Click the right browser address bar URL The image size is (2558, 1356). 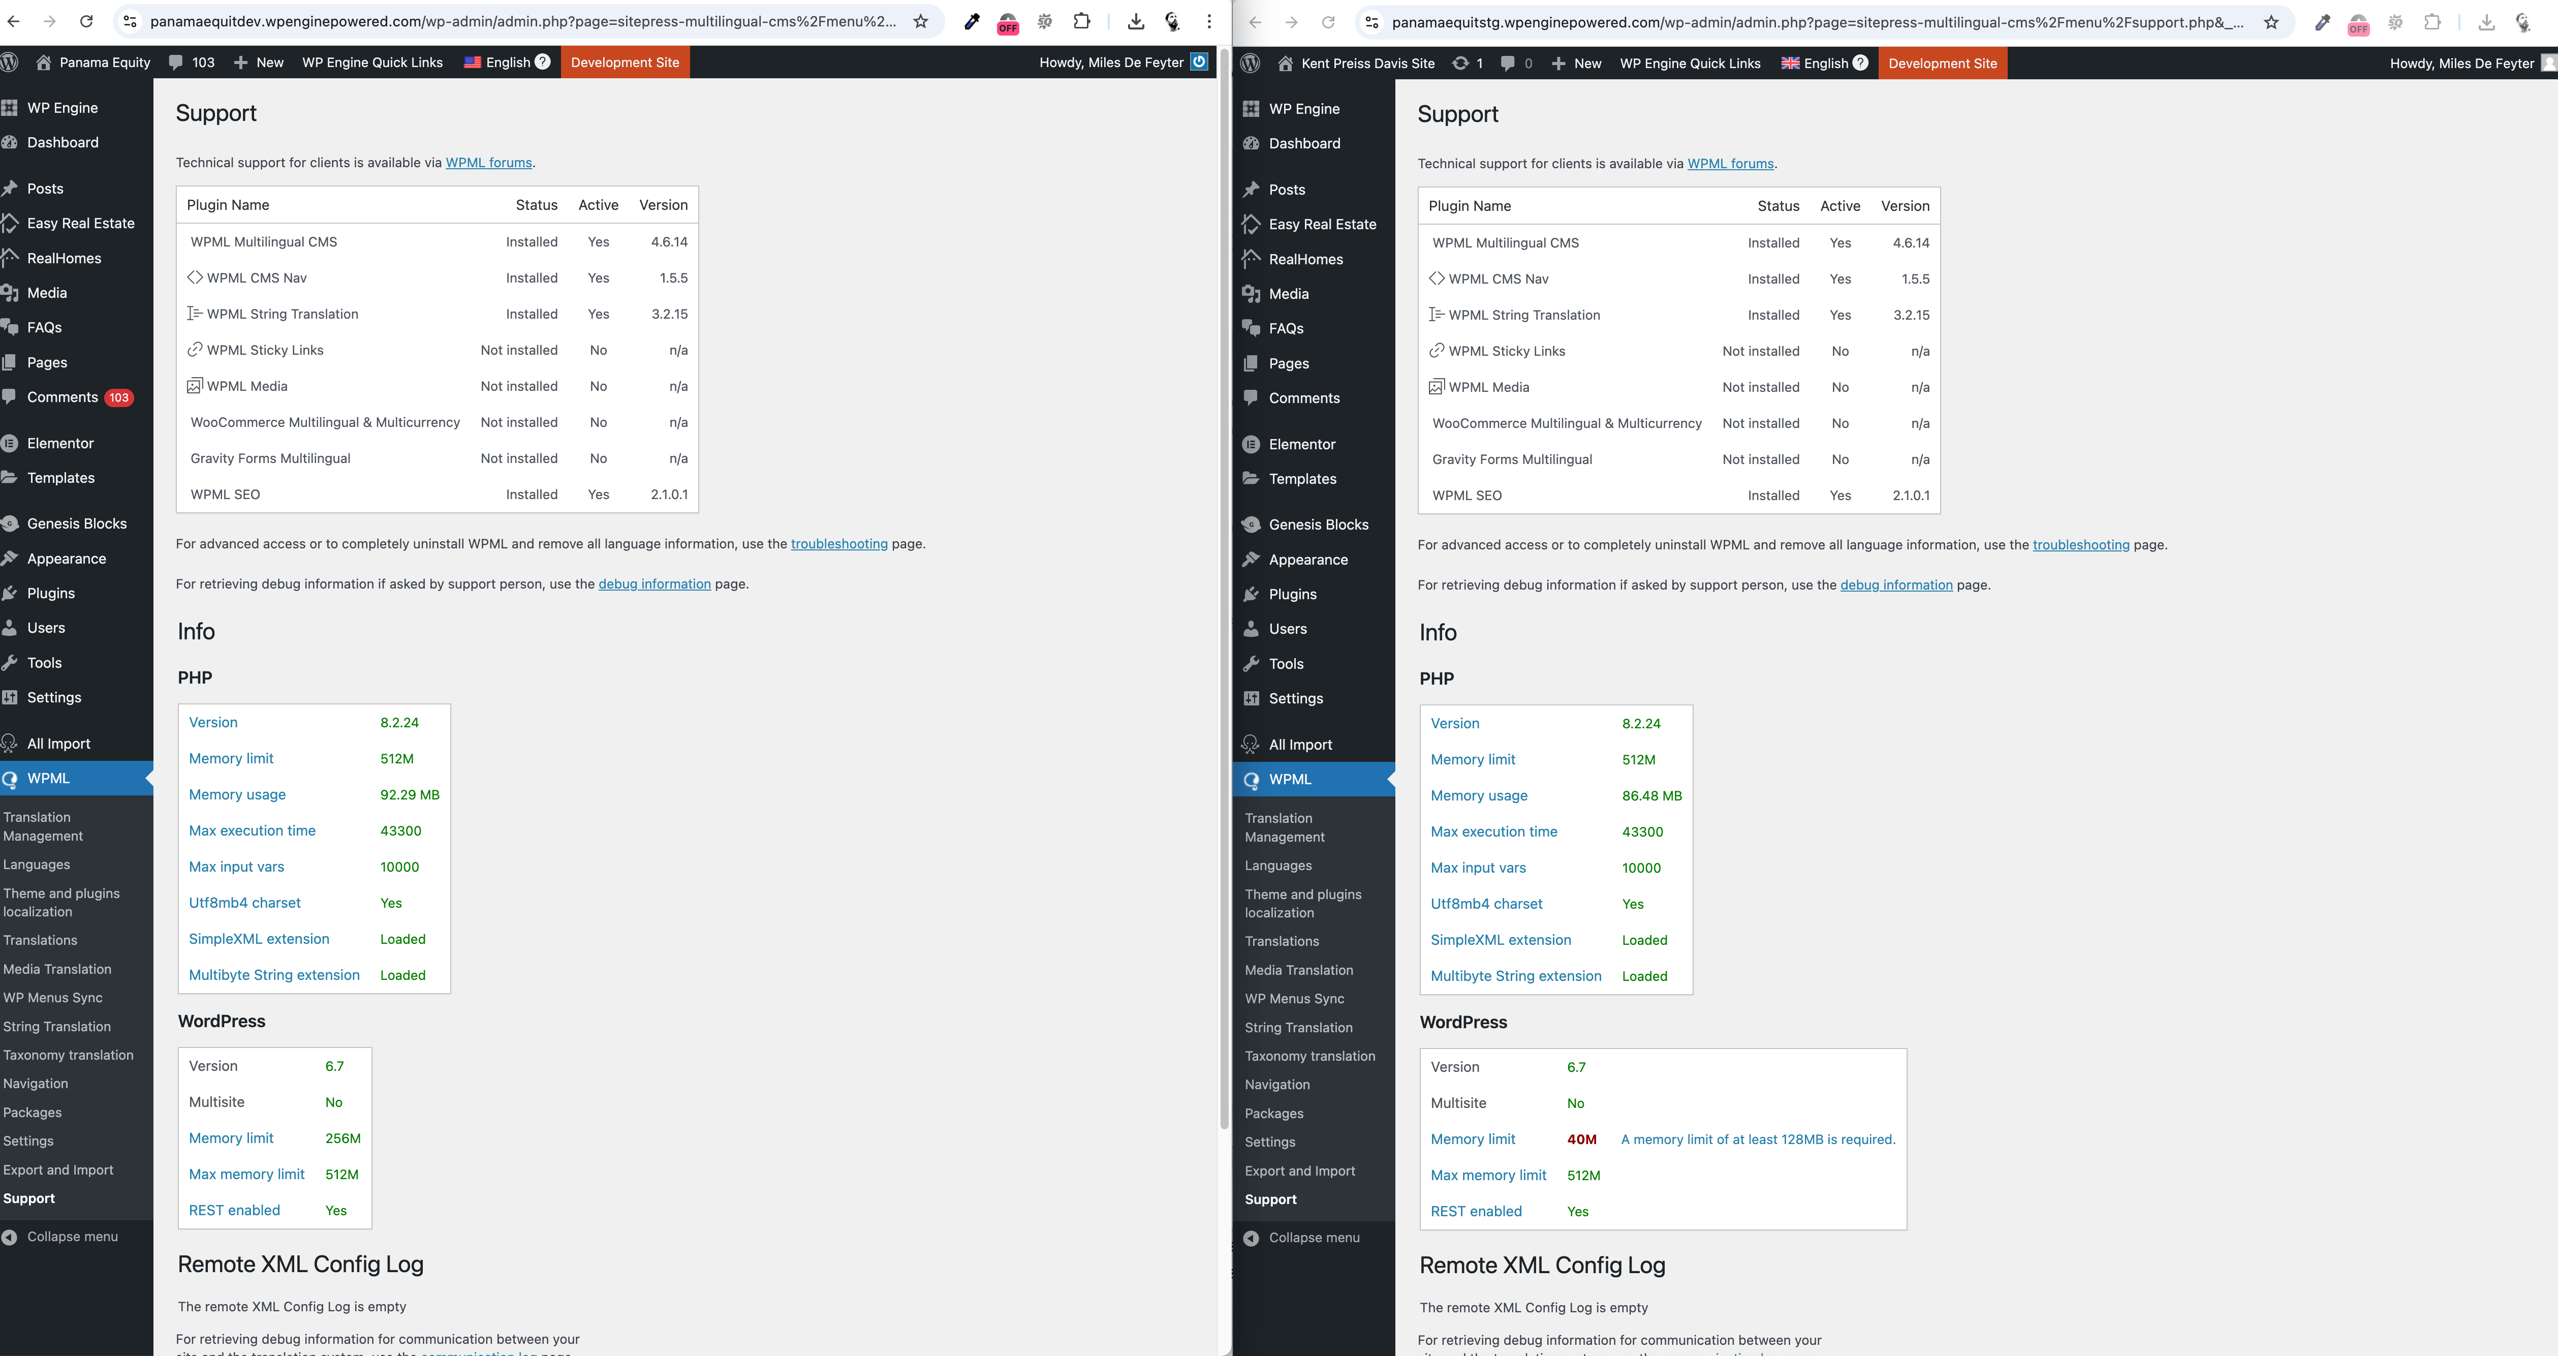(1817, 22)
